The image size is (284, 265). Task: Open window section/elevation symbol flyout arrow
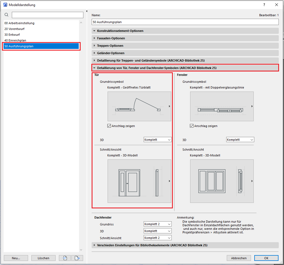252,181
